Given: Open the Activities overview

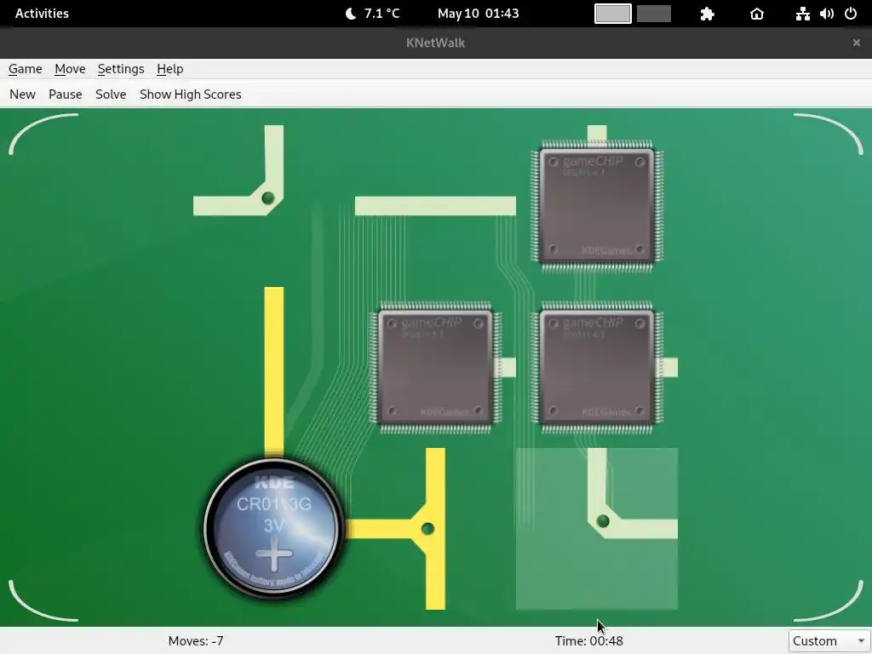Looking at the screenshot, I should (x=42, y=14).
